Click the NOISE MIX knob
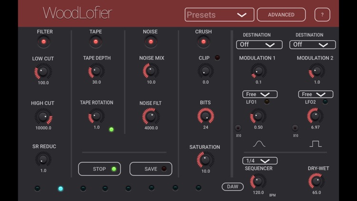The height and width of the screenshot is (201, 357). [151, 71]
